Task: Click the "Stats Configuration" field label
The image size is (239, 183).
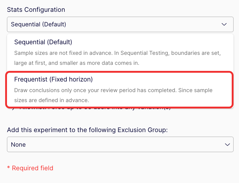Action: [x=36, y=10]
